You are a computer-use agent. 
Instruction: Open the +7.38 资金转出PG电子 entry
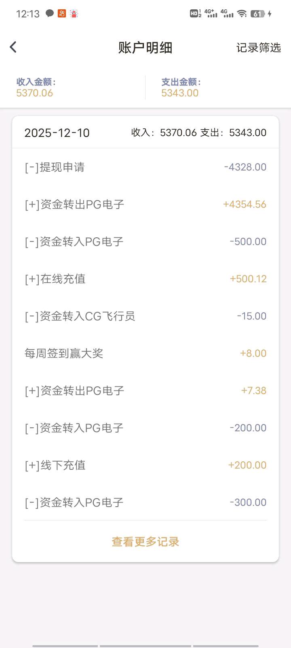[x=145, y=391]
